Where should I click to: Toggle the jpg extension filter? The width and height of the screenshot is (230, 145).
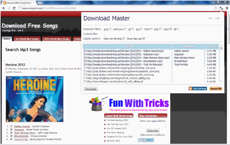click(x=141, y=29)
